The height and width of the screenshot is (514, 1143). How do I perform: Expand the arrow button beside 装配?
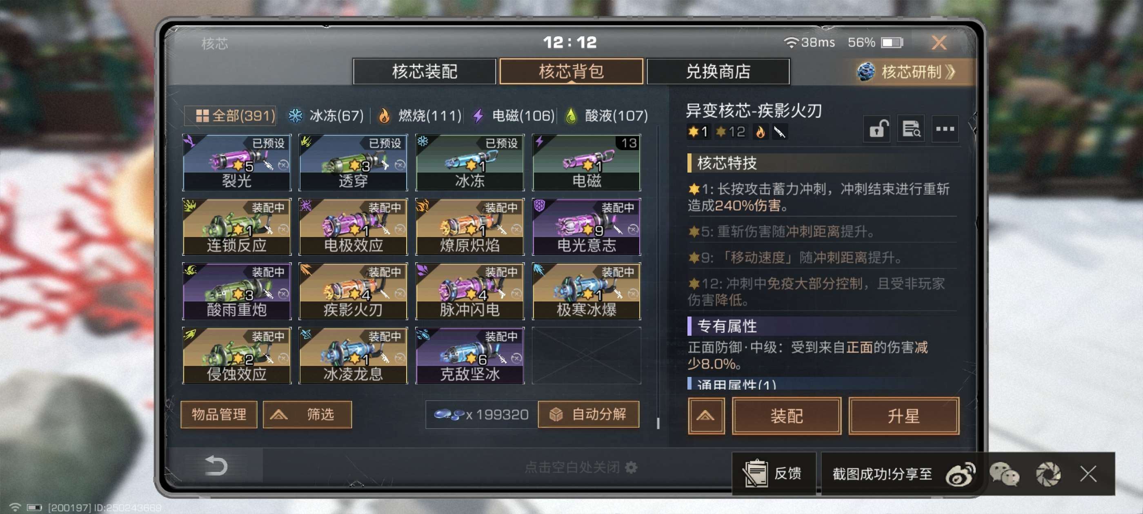[706, 416]
